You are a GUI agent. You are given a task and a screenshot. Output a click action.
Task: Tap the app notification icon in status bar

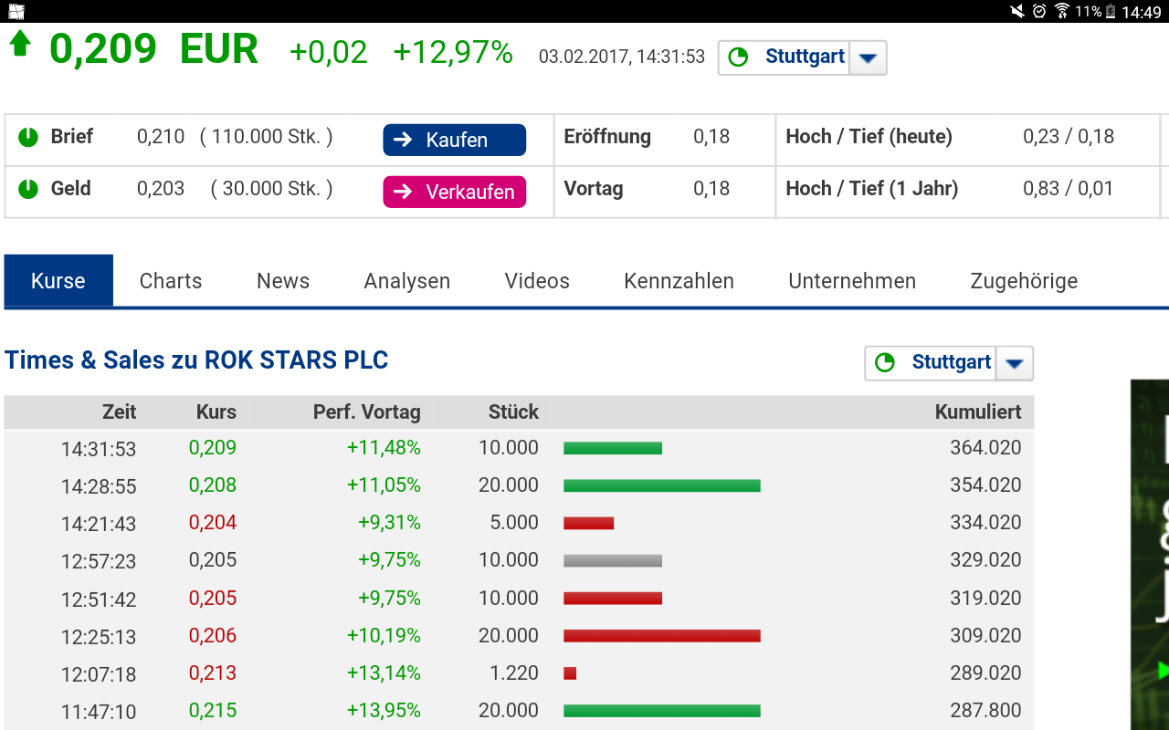click(16, 12)
